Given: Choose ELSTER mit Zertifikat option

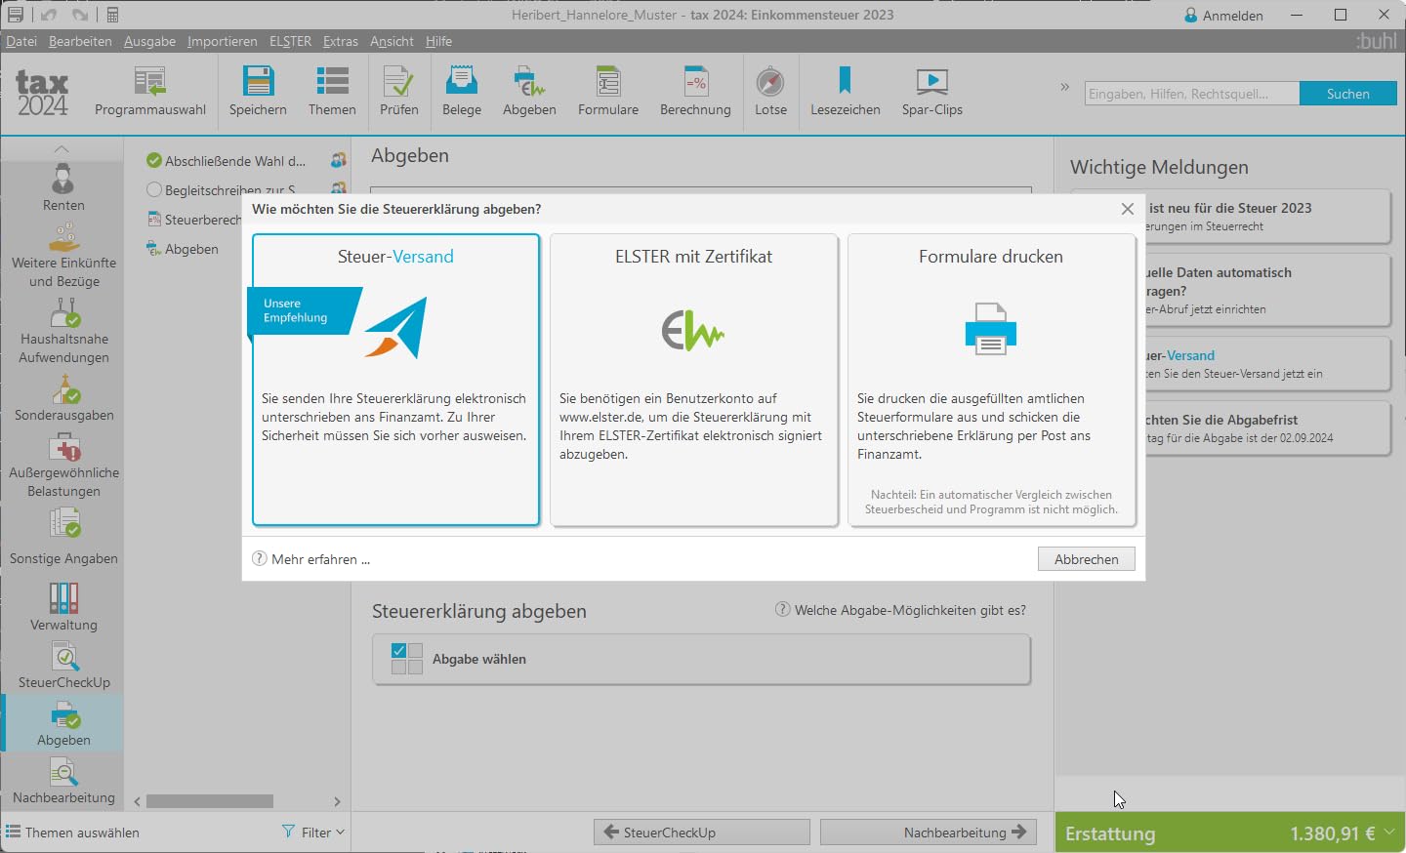Looking at the screenshot, I should pyautogui.click(x=693, y=380).
